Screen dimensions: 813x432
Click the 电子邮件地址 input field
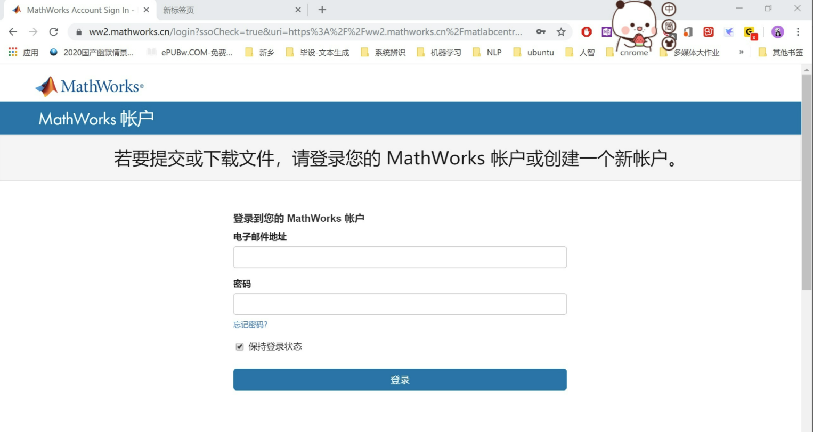(400, 257)
